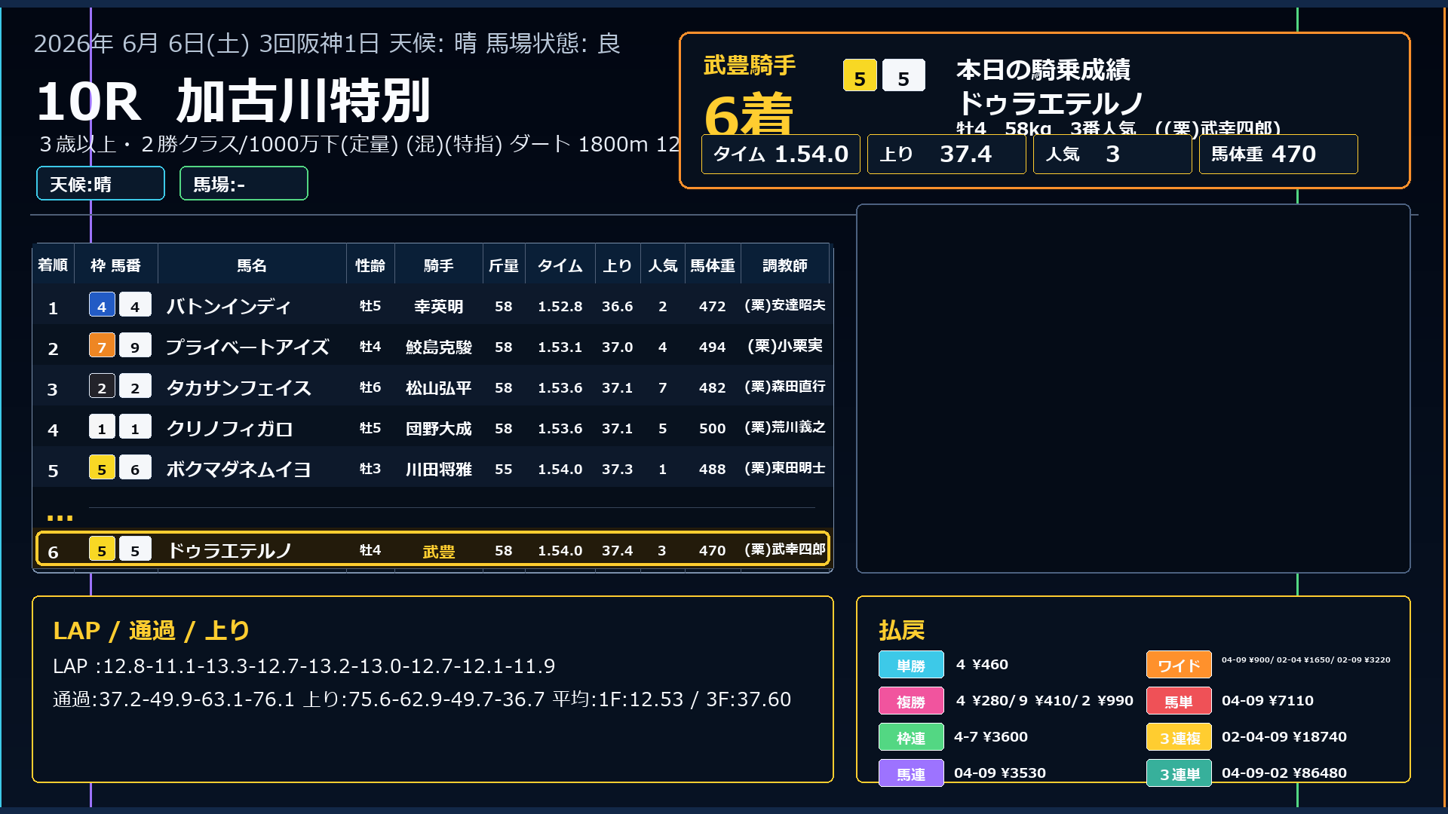
Task: Click the 人気 3 stat box
Action: pos(1112,154)
